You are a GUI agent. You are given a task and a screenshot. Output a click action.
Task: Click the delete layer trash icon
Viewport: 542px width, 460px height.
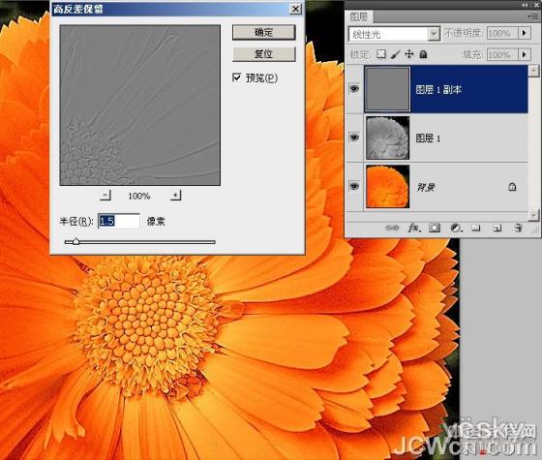[x=518, y=228]
